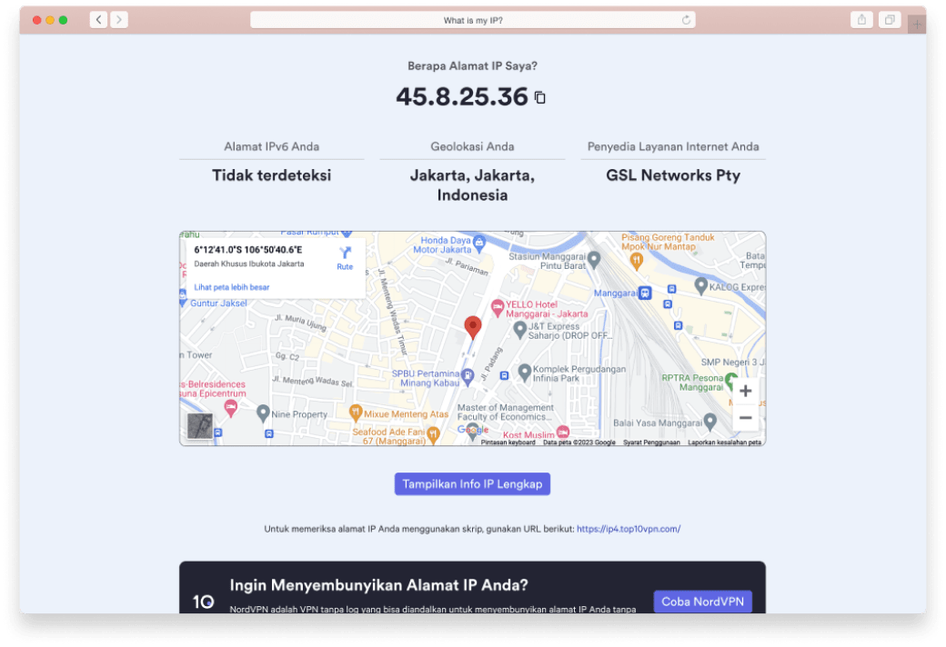The height and width of the screenshot is (647, 946).
Task: Click the Coba NordVPN button
Action: [x=703, y=602]
